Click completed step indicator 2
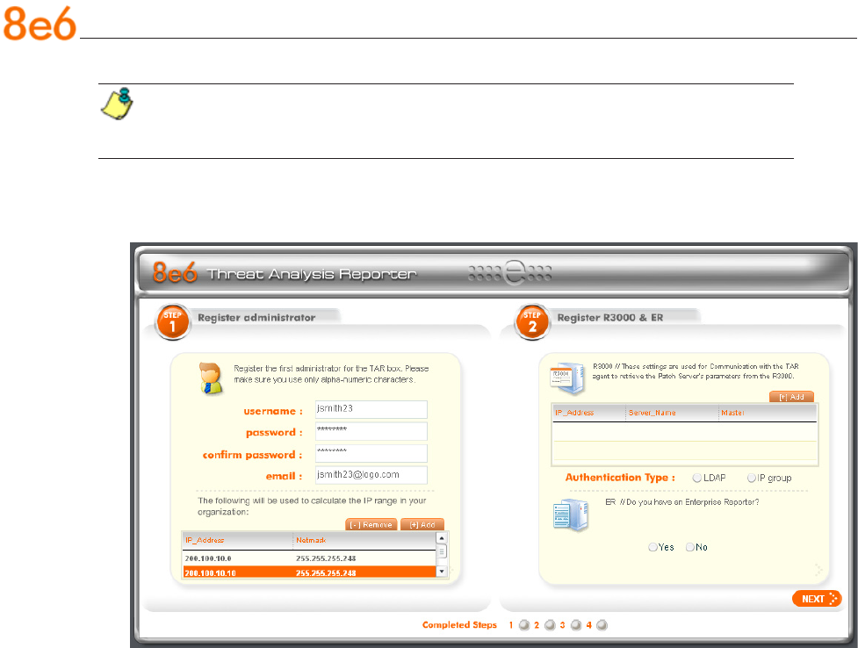The height and width of the screenshot is (648, 858). 550,625
